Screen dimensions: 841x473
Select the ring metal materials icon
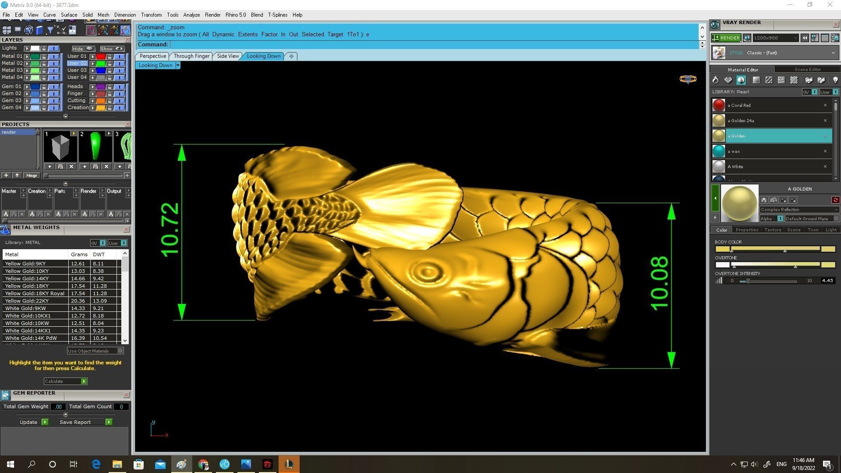[x=715, y=80]
